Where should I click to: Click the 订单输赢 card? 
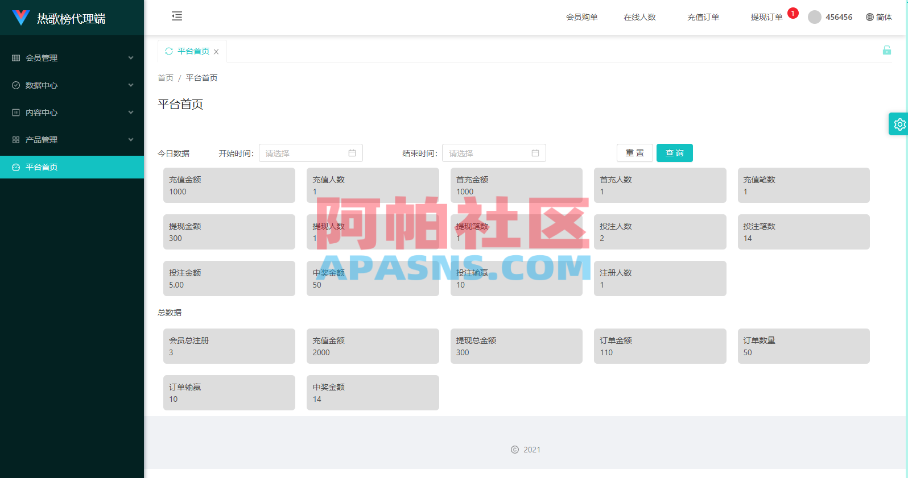click(x=229, y=393)
